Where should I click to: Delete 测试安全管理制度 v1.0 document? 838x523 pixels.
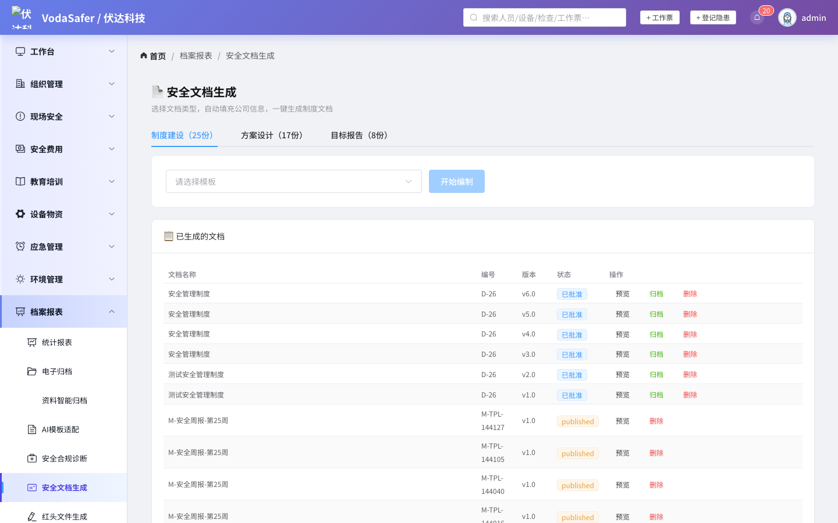(x=690, y=395)
